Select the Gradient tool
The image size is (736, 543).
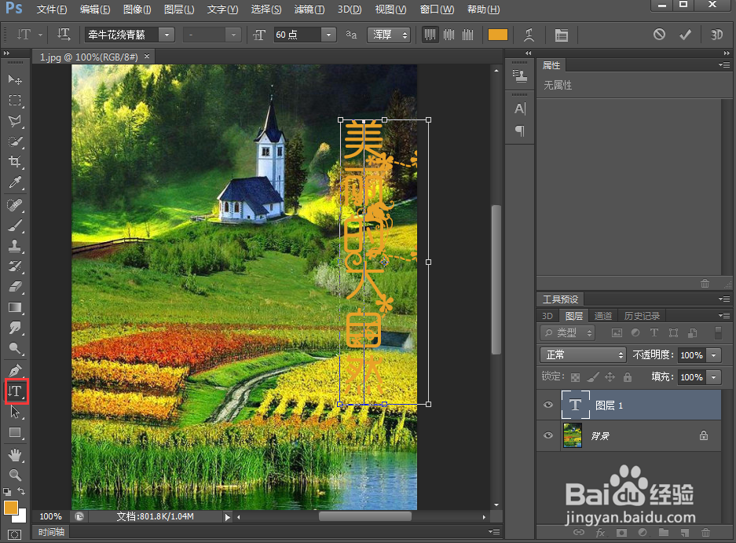click(15, 308)
